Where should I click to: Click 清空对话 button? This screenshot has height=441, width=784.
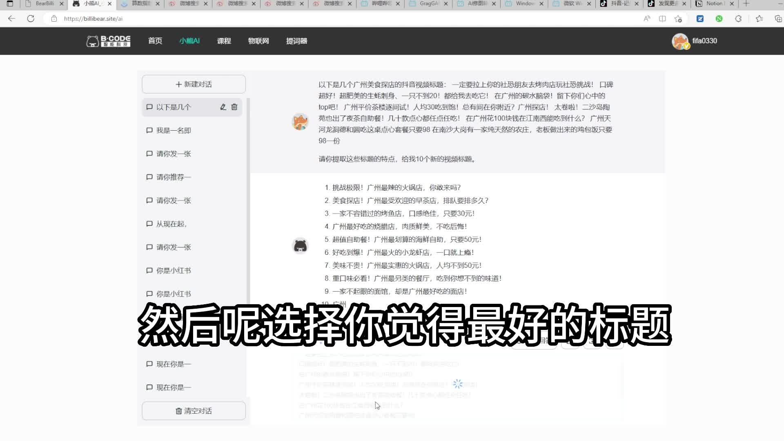pyautogui.click(x=194, y=411)
